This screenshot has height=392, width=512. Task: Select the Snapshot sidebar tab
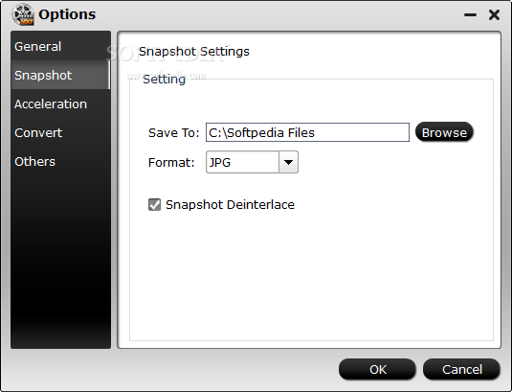[60, 75]
